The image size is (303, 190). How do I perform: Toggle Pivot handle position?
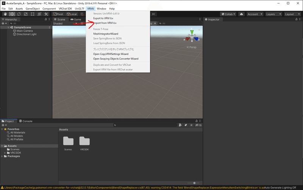pos(58,14)
